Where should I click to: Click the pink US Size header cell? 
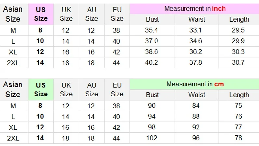pos(41,14)
